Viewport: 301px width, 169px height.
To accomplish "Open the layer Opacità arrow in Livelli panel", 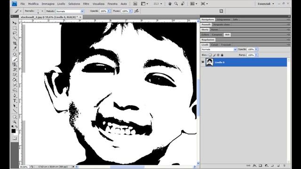I will click(256, 49).
